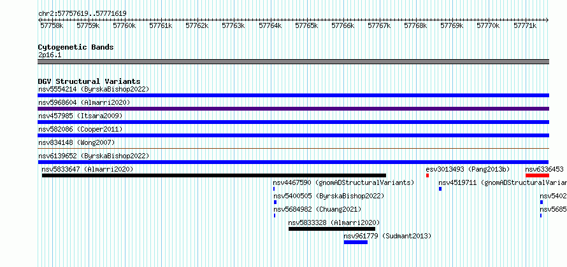Click the 57764k ruler tick label

270,25
